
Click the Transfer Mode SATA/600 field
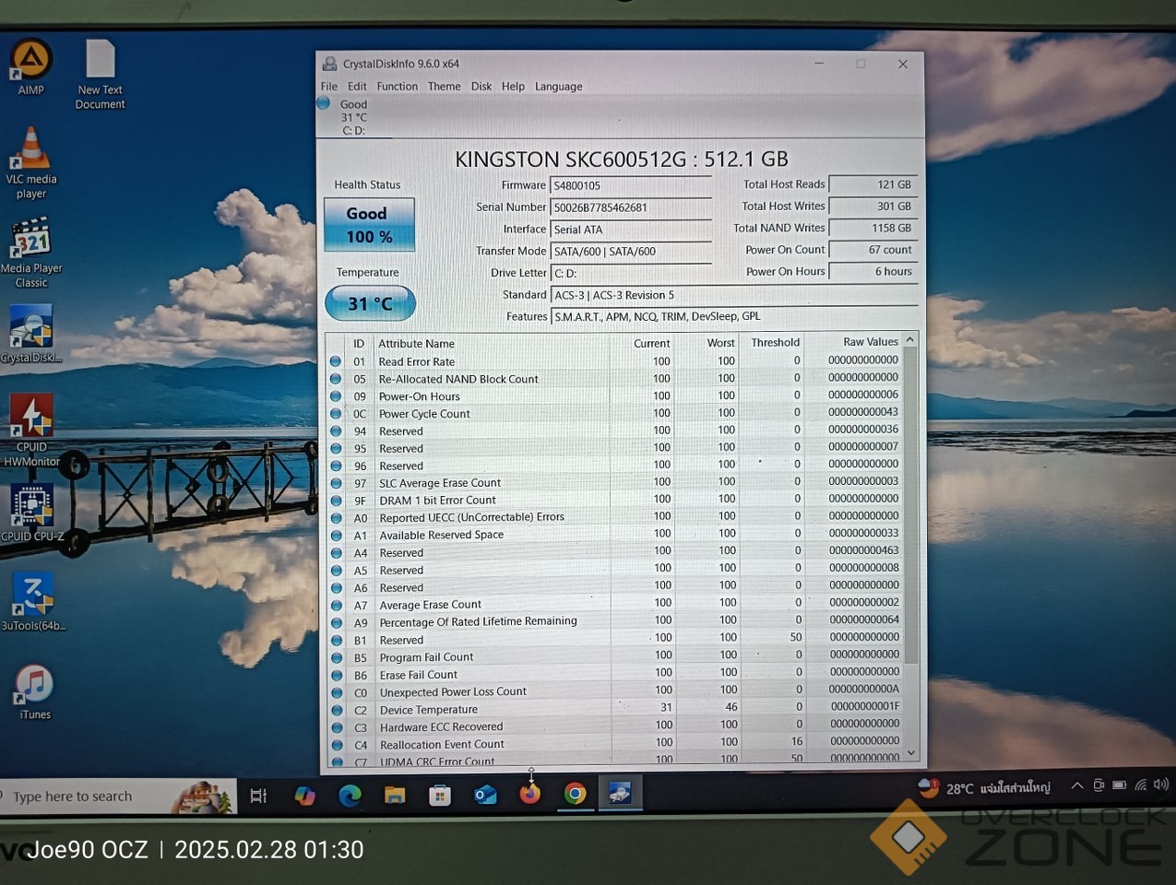click(631, 252)
